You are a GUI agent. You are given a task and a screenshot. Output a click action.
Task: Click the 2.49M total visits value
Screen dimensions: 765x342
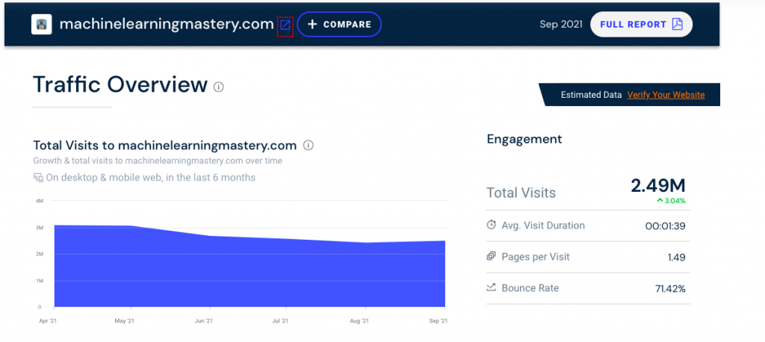[658, 185]
